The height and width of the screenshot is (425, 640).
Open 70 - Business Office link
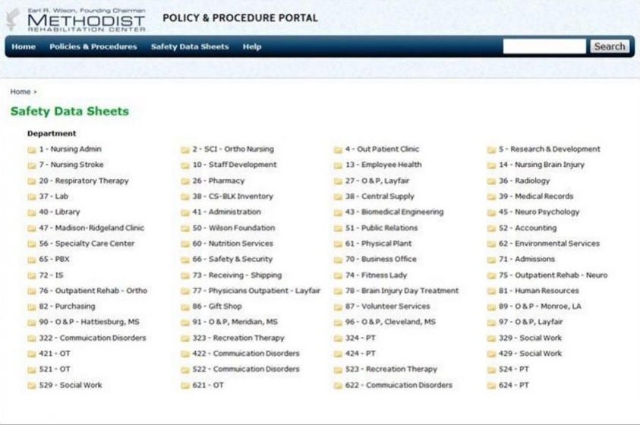pos(381,259)
